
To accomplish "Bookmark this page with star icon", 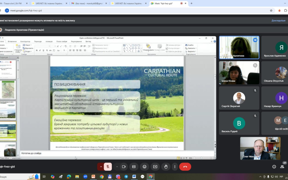I will (271, 10).
